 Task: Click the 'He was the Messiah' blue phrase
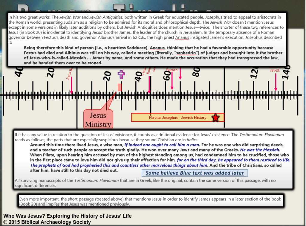[260, 150]
